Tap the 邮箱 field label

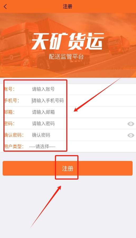pos(9,112)
